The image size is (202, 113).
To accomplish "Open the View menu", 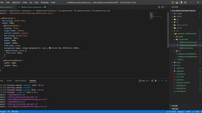I will (25, 3).
